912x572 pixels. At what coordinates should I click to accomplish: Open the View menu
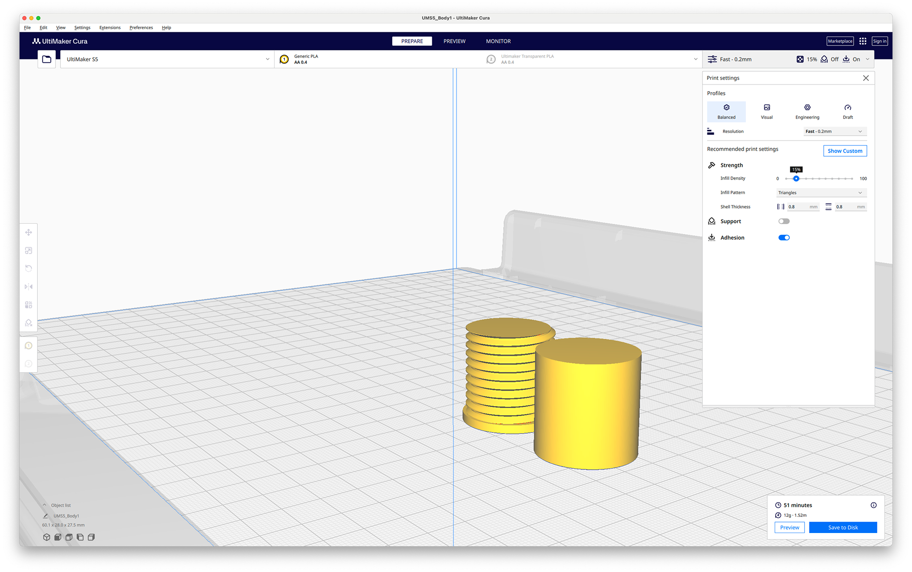click(60, 28)
